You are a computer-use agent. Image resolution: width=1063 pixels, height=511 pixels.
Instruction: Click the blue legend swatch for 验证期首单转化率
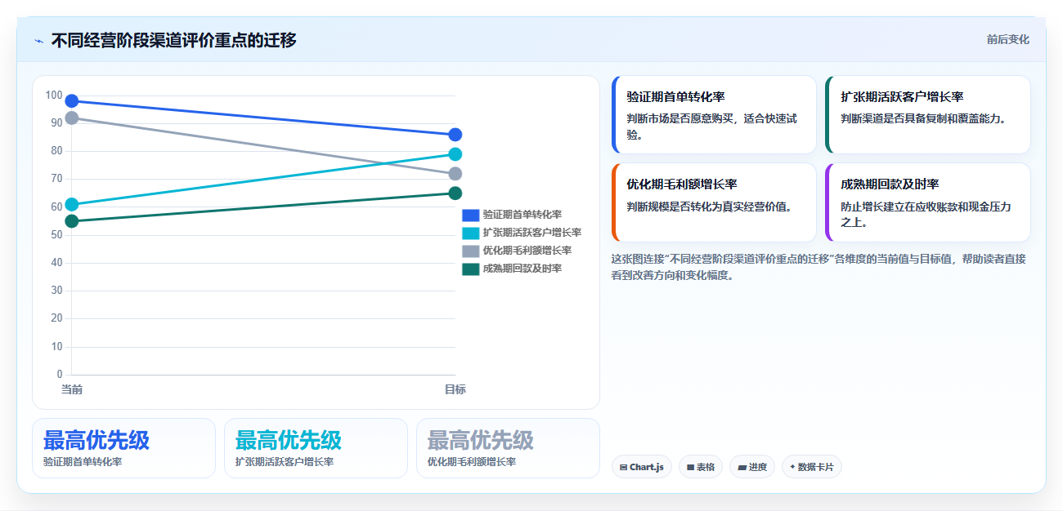471,215
